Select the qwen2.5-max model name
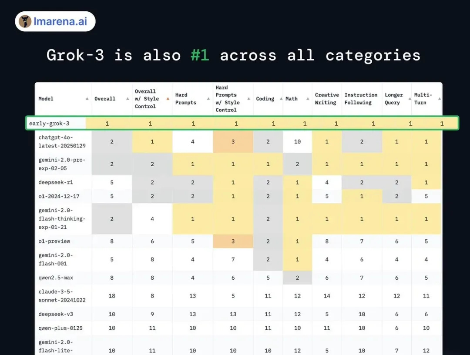 (55, 278)
